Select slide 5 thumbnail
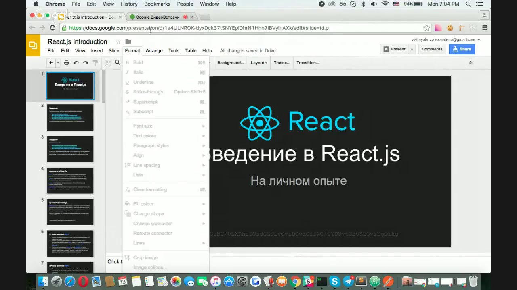Screen dimensions: 517x290 tap(70, 212)
